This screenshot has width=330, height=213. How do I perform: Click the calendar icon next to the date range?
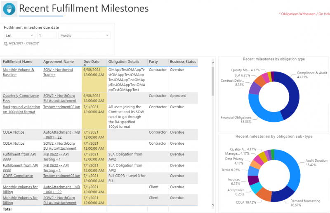6,44
